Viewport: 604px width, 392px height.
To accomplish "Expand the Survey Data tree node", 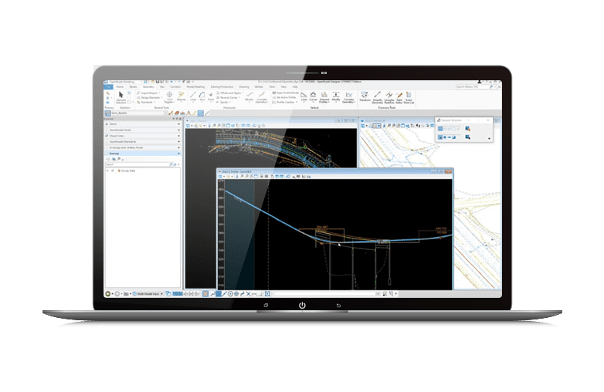I will click(109, 170).
